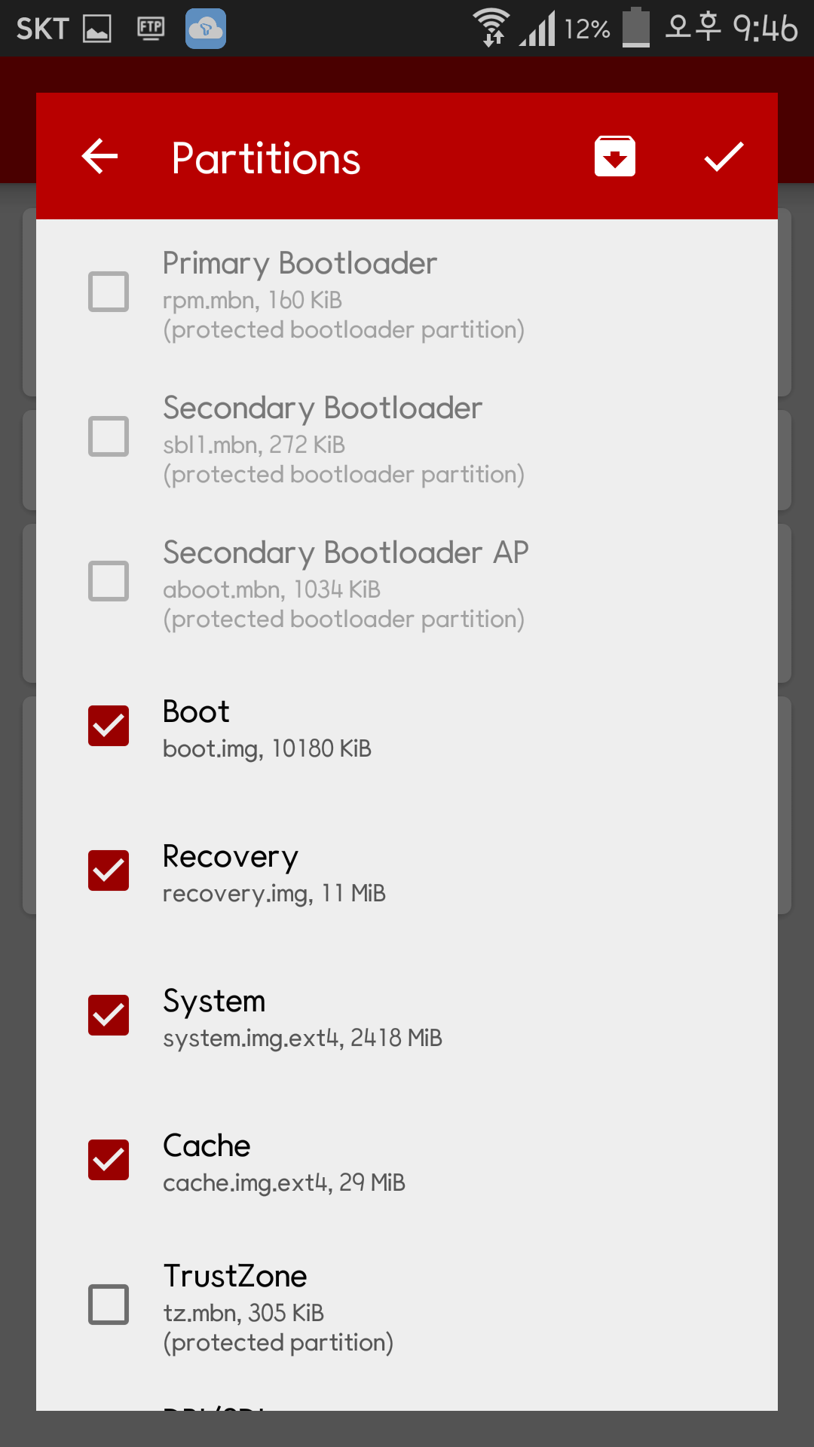Uncheck the Boot partition checkbox
The width and height of the screenshot is (814, 1447).
pyautogui.click(x=109, y=726)
